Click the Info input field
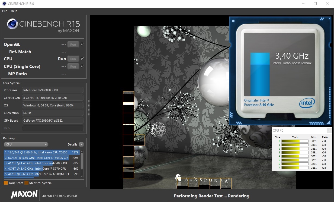This screenshot has width=334, height=202. 53,128
